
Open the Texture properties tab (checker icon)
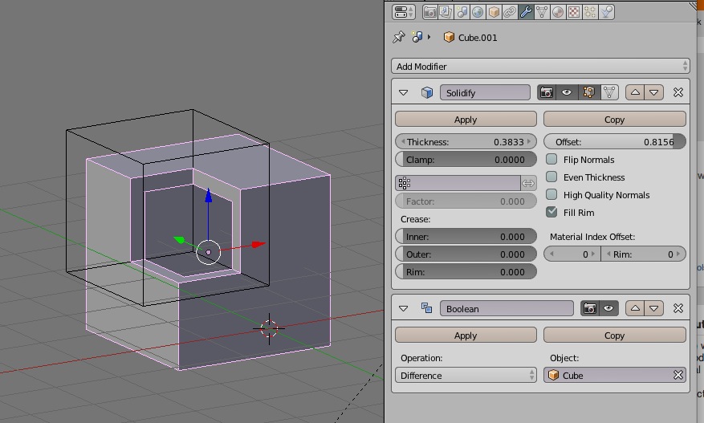tap(574, 12)
